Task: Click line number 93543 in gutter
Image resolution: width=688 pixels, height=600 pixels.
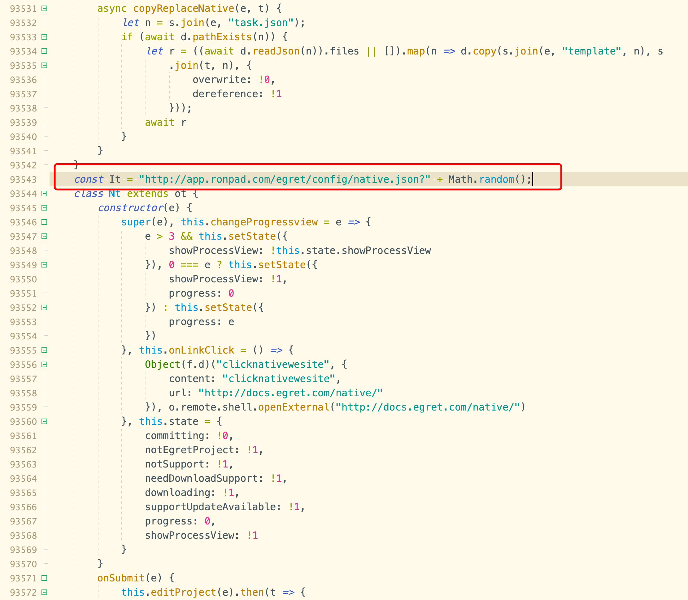Action: 23,180
